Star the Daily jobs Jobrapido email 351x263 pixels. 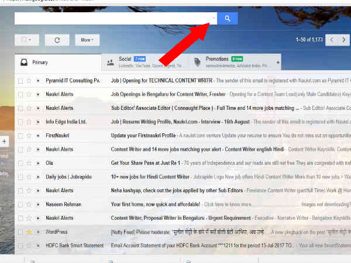pos(29,177)
